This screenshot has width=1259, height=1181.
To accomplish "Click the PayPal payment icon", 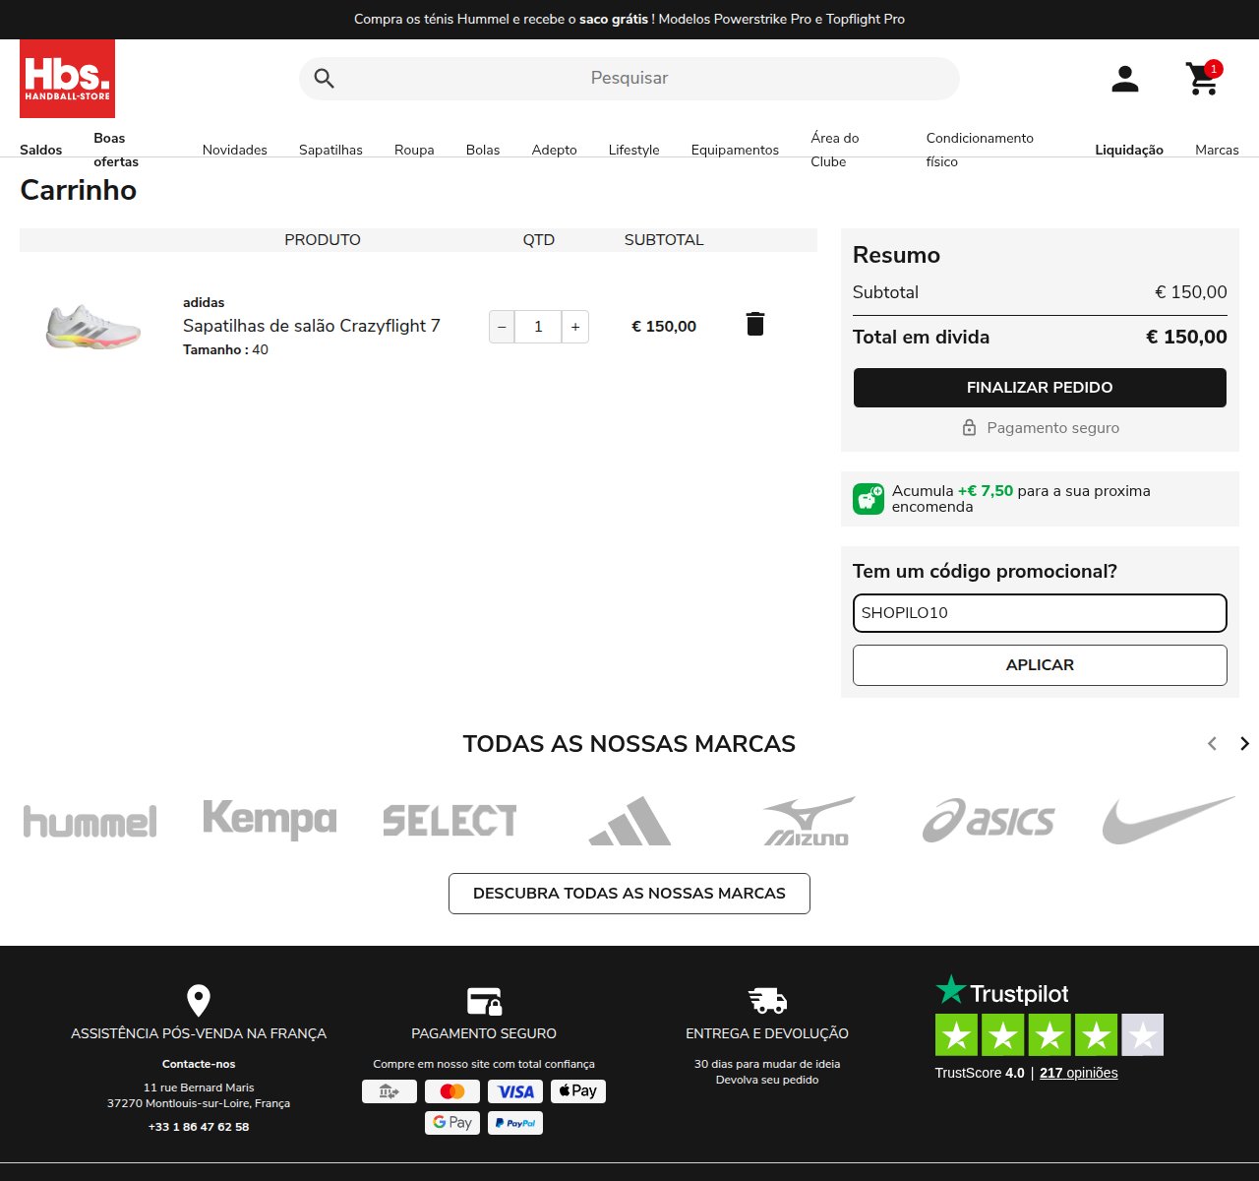I will [x=515, y=1123].
